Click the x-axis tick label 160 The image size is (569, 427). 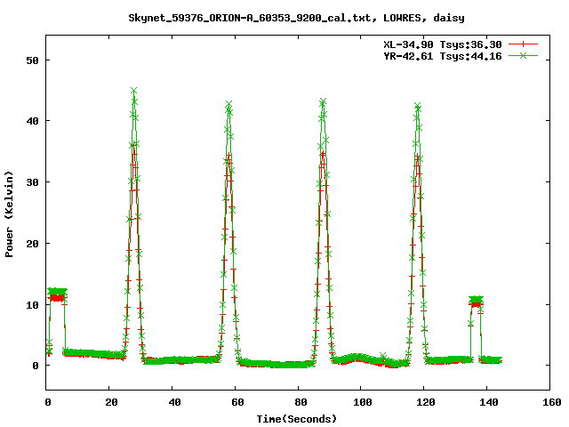pyautogui.click(x=552, y=402)
